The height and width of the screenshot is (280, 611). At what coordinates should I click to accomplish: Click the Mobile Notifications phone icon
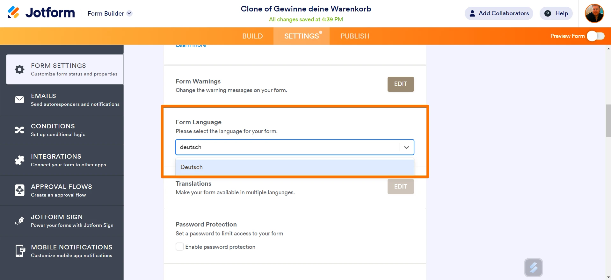click(19, 251)
